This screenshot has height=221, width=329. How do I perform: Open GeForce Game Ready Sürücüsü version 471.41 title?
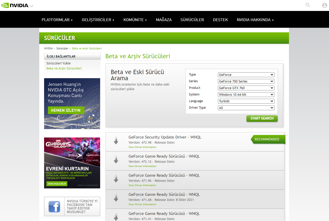(x=164, y=214)
